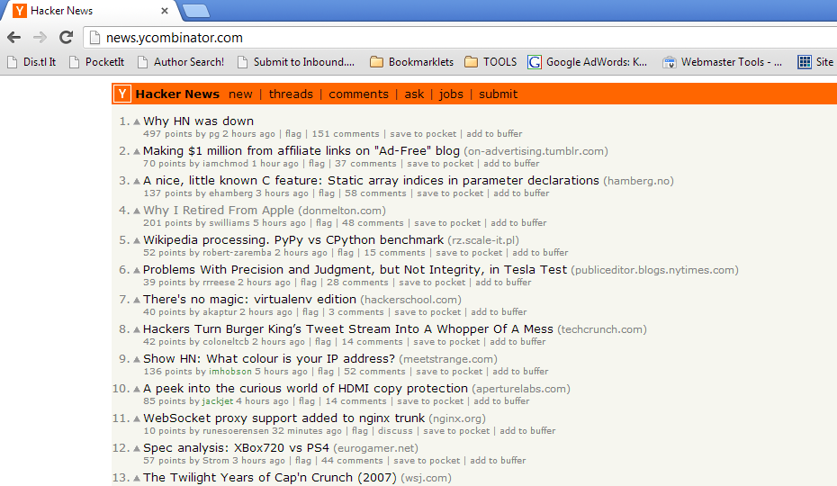The height and width of the screenshot is (486, 837).
Task: Open the "jobs" header link
Action: click(x=451, y=94)
